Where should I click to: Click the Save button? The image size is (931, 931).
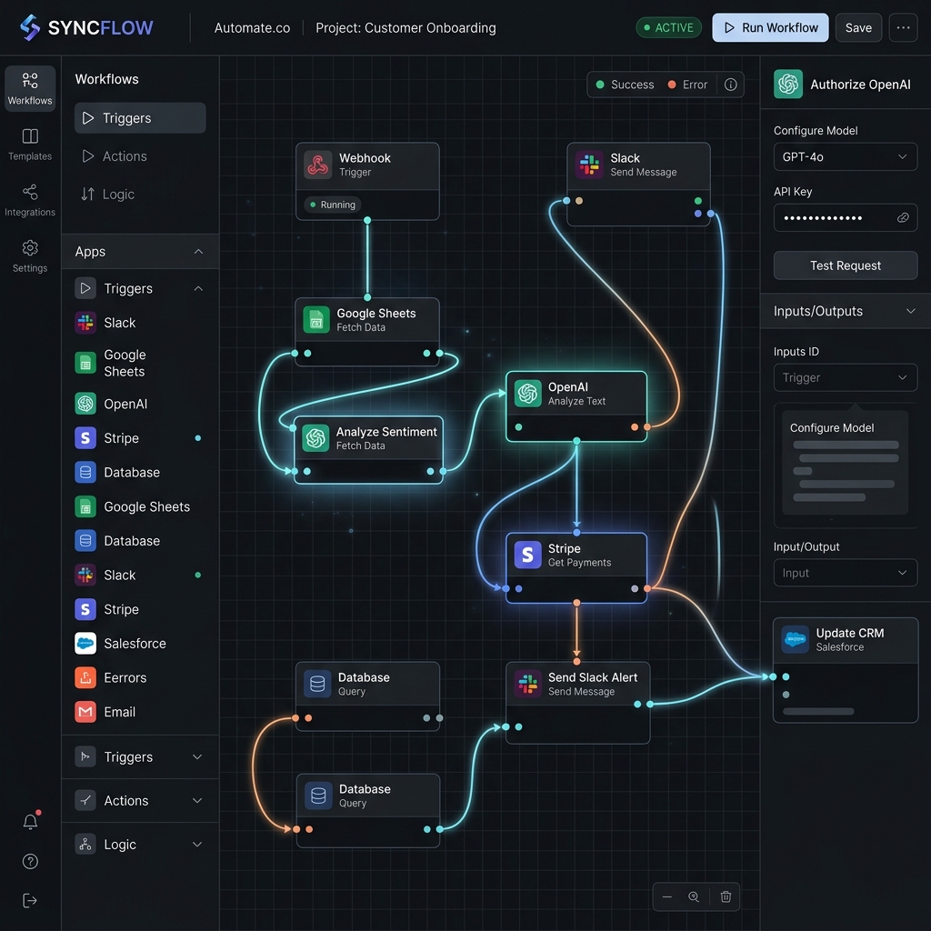pos(858,27)
